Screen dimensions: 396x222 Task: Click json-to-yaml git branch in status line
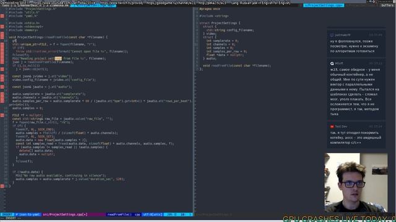(28, 215)
